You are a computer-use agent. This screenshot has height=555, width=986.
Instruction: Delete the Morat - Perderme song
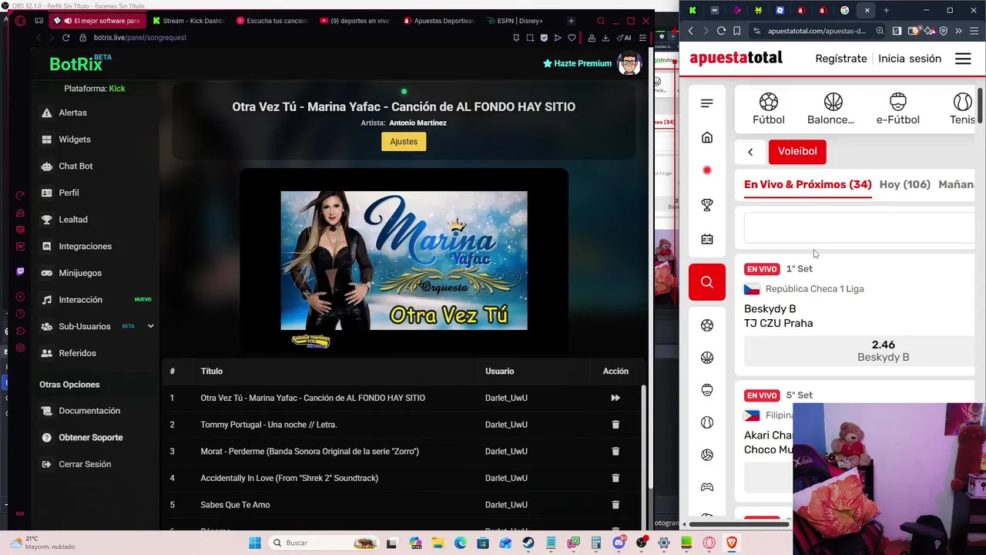[615, 451]
